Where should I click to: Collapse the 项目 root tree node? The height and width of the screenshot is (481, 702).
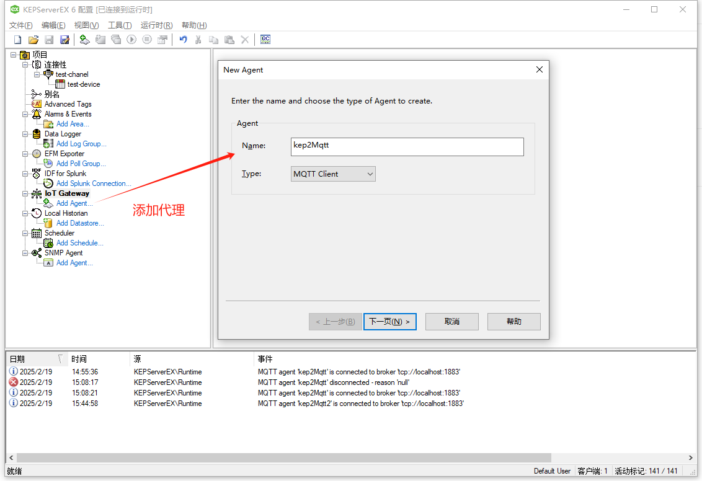14,55
